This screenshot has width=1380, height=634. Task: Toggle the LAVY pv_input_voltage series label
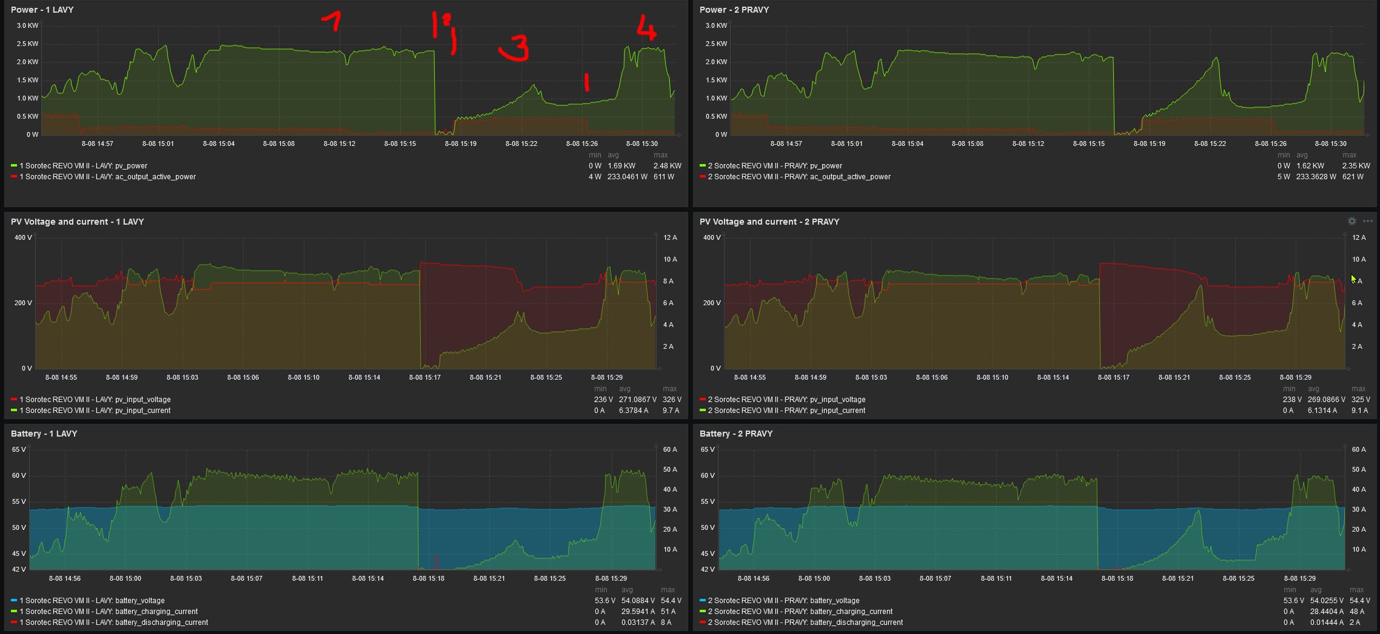coord(95,400)
